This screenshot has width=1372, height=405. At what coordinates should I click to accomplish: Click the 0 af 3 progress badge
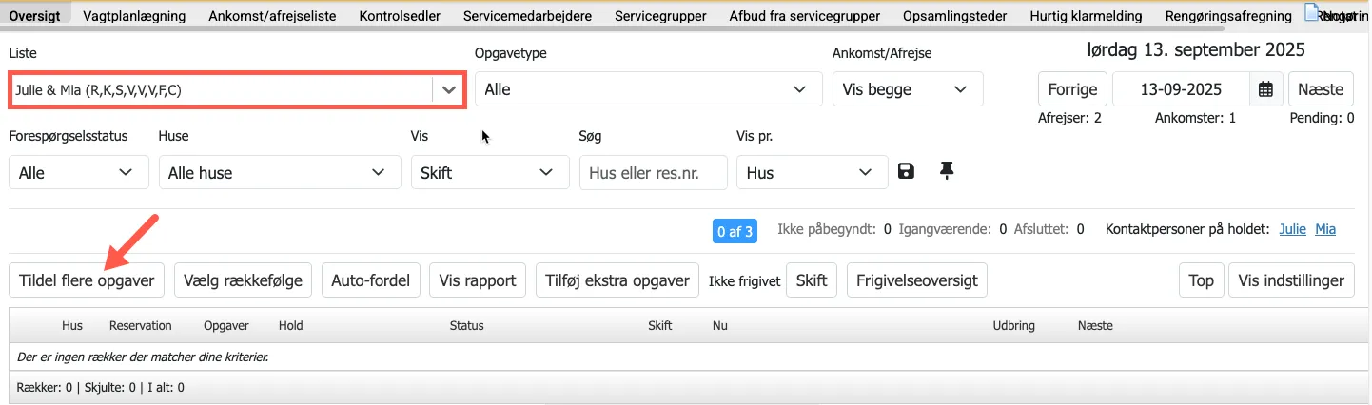click(735, 231)
